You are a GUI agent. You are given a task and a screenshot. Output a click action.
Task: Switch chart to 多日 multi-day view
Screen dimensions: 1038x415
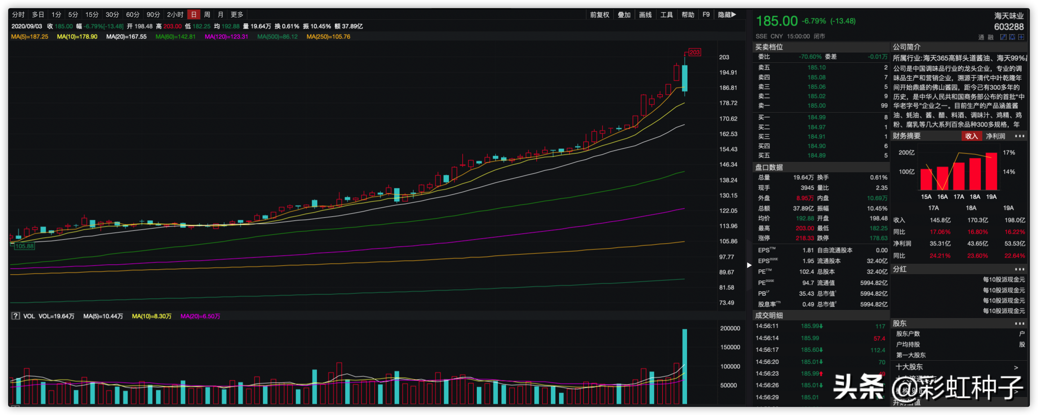[38, 15]
